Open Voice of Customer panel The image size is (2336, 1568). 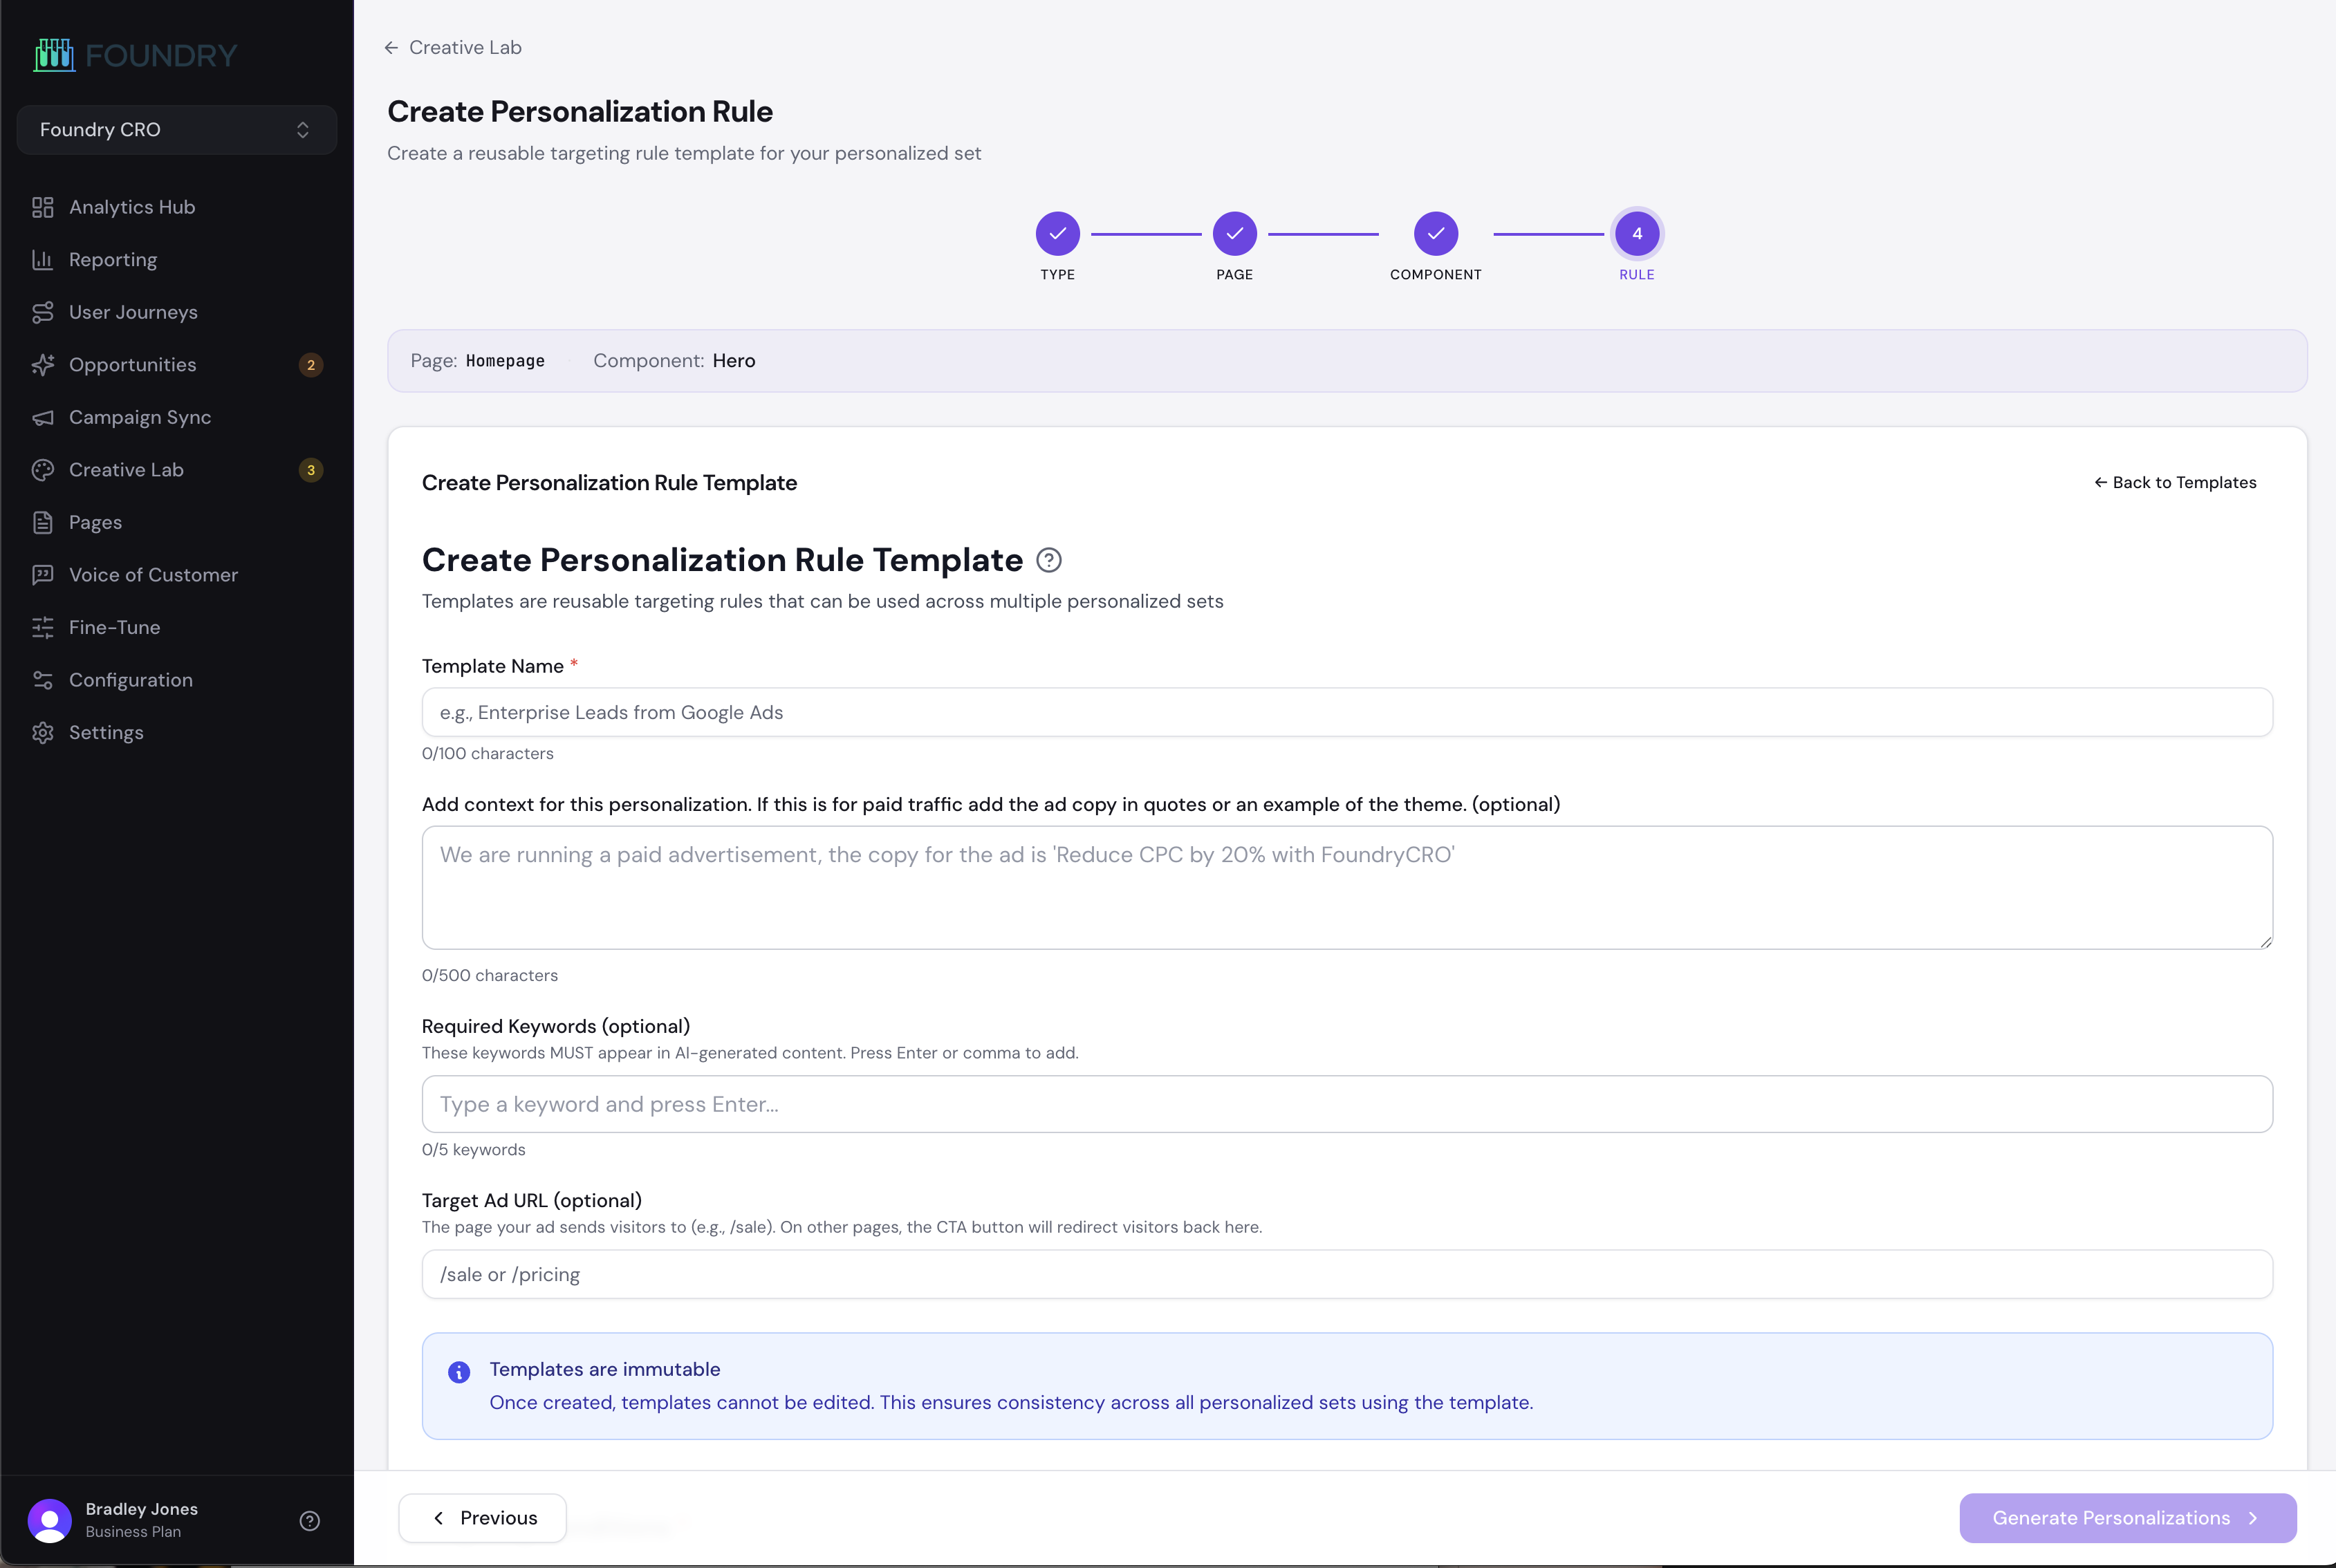pyautogui.click(x=152, y=574)
